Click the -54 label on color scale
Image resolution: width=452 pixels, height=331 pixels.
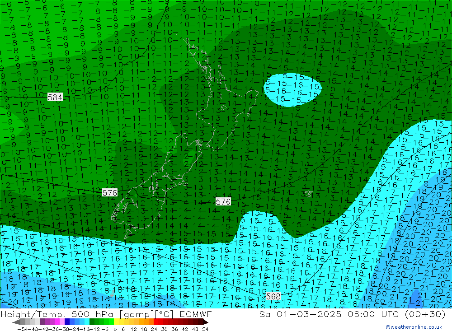click(x=23, y=329)
